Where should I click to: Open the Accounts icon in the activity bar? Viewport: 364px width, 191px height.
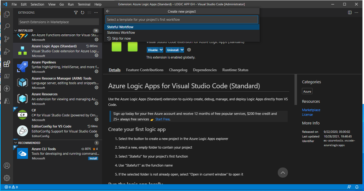tap(7, 166)
